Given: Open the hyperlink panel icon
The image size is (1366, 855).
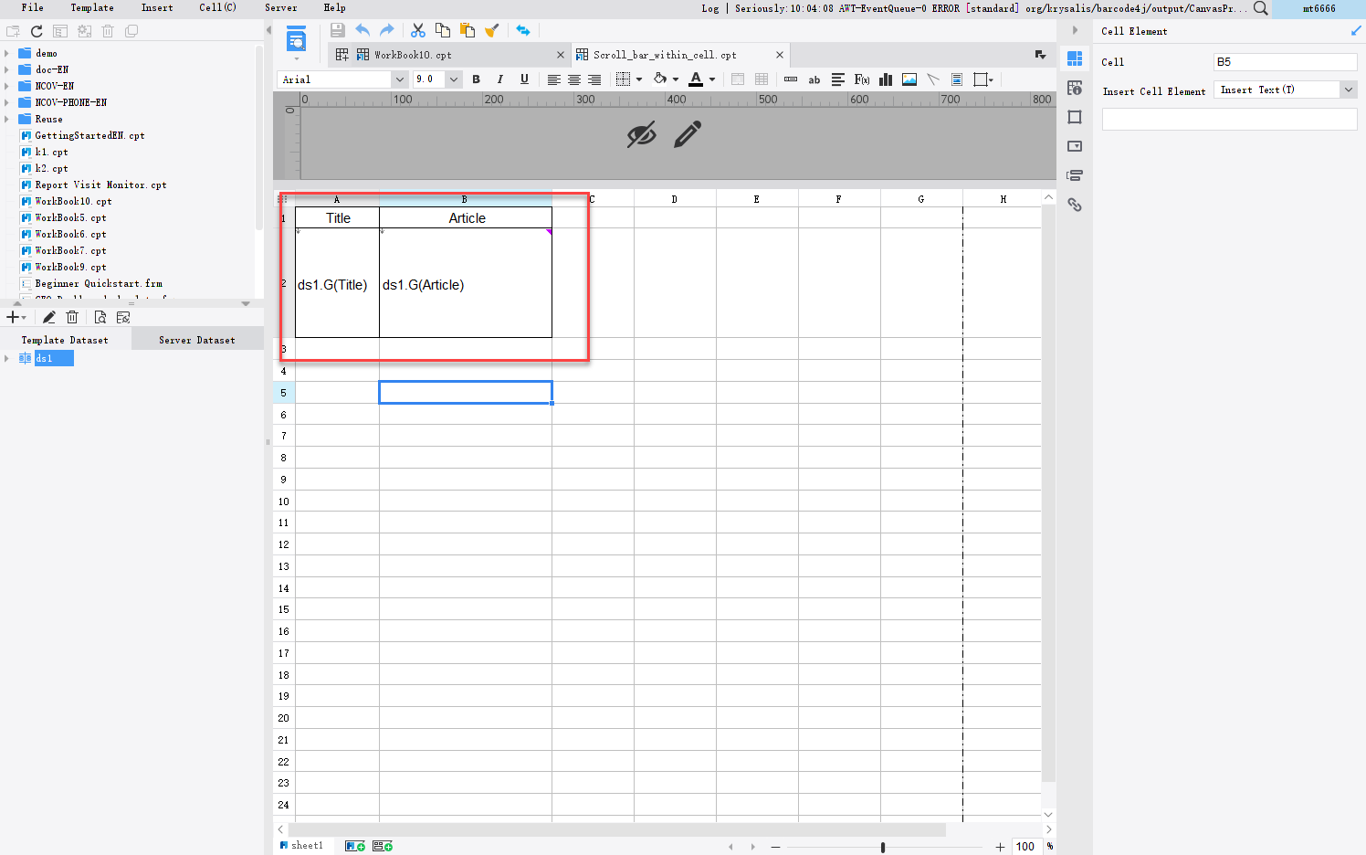Looking at the screenshot, I should (x=1075, y=205).
